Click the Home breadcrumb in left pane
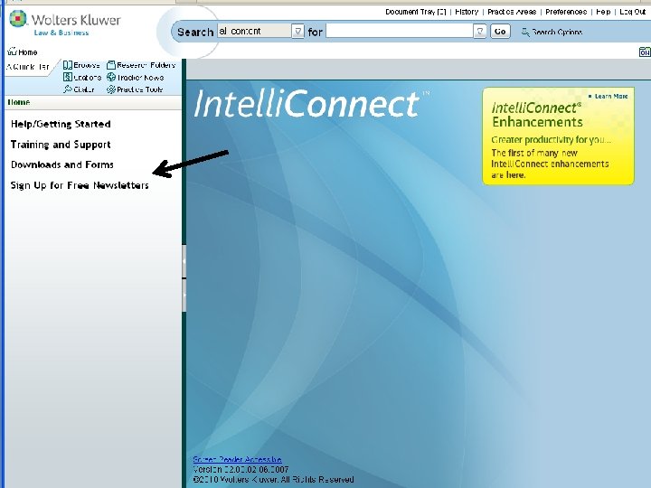 19,102
